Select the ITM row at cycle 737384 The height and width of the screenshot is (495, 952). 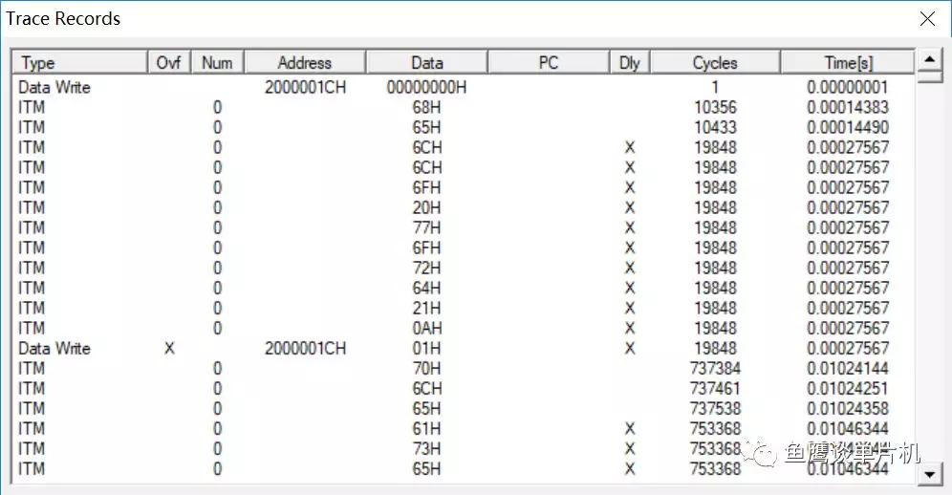pyautogui.click(x=464, y=369)
